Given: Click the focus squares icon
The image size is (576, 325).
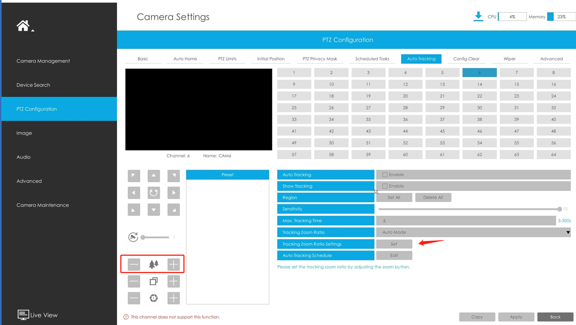Looking at the screenshot, I should (x=154, y=281).
